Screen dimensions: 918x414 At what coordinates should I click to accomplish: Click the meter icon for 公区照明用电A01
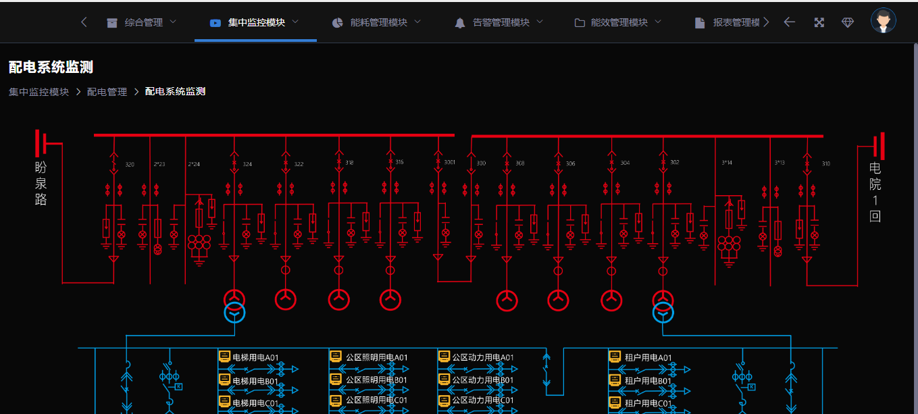pos(336,357)
